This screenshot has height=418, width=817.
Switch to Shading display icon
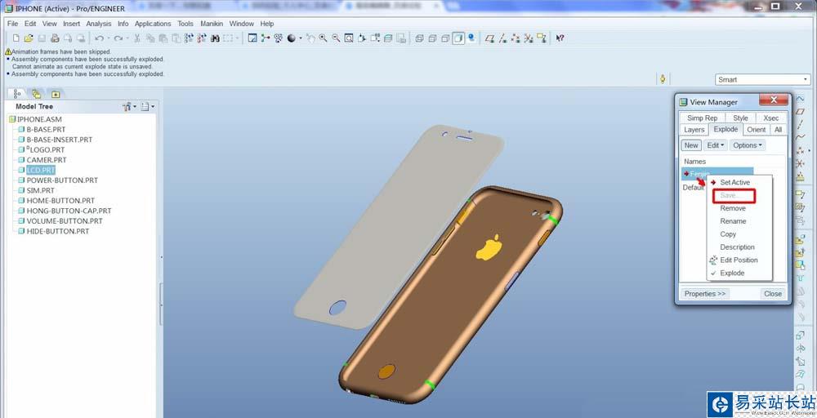pyautogui.click(x=458, y=38)
